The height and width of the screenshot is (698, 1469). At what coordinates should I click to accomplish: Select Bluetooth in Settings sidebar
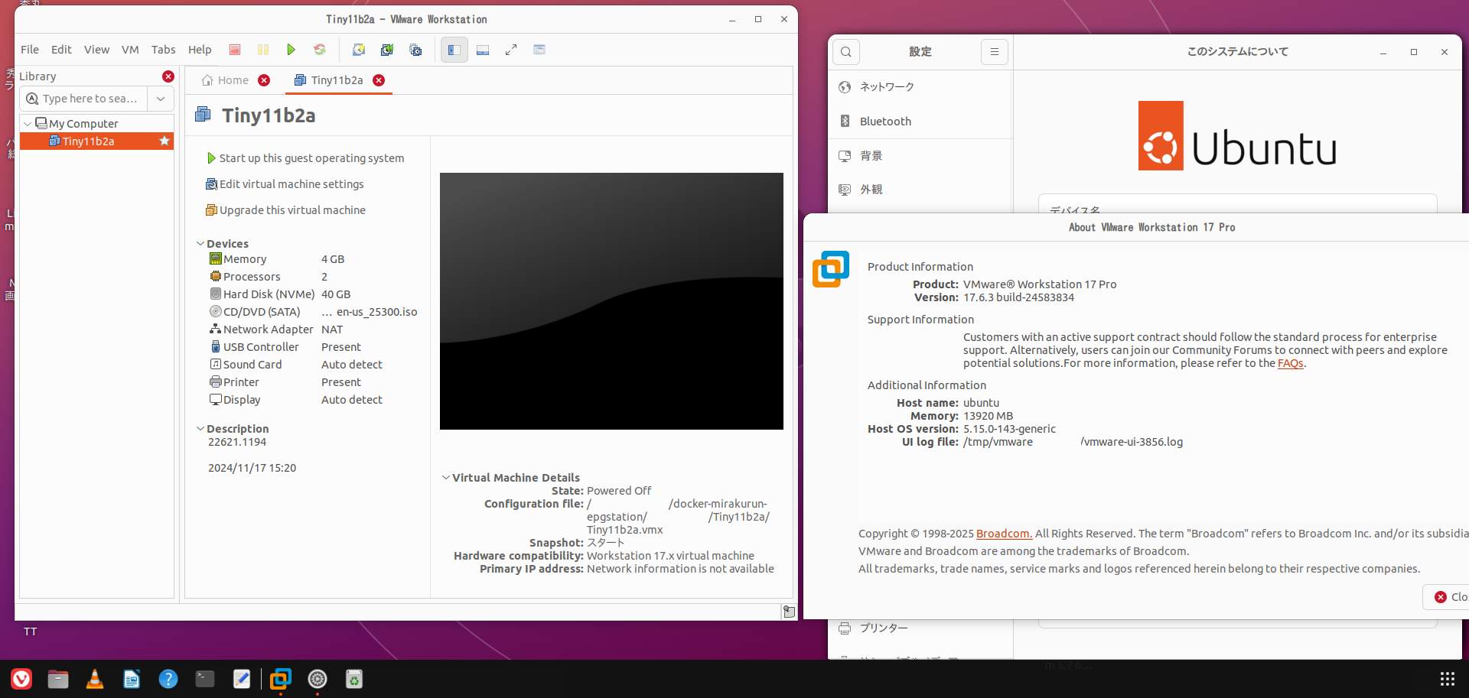(x=920, y=122)
